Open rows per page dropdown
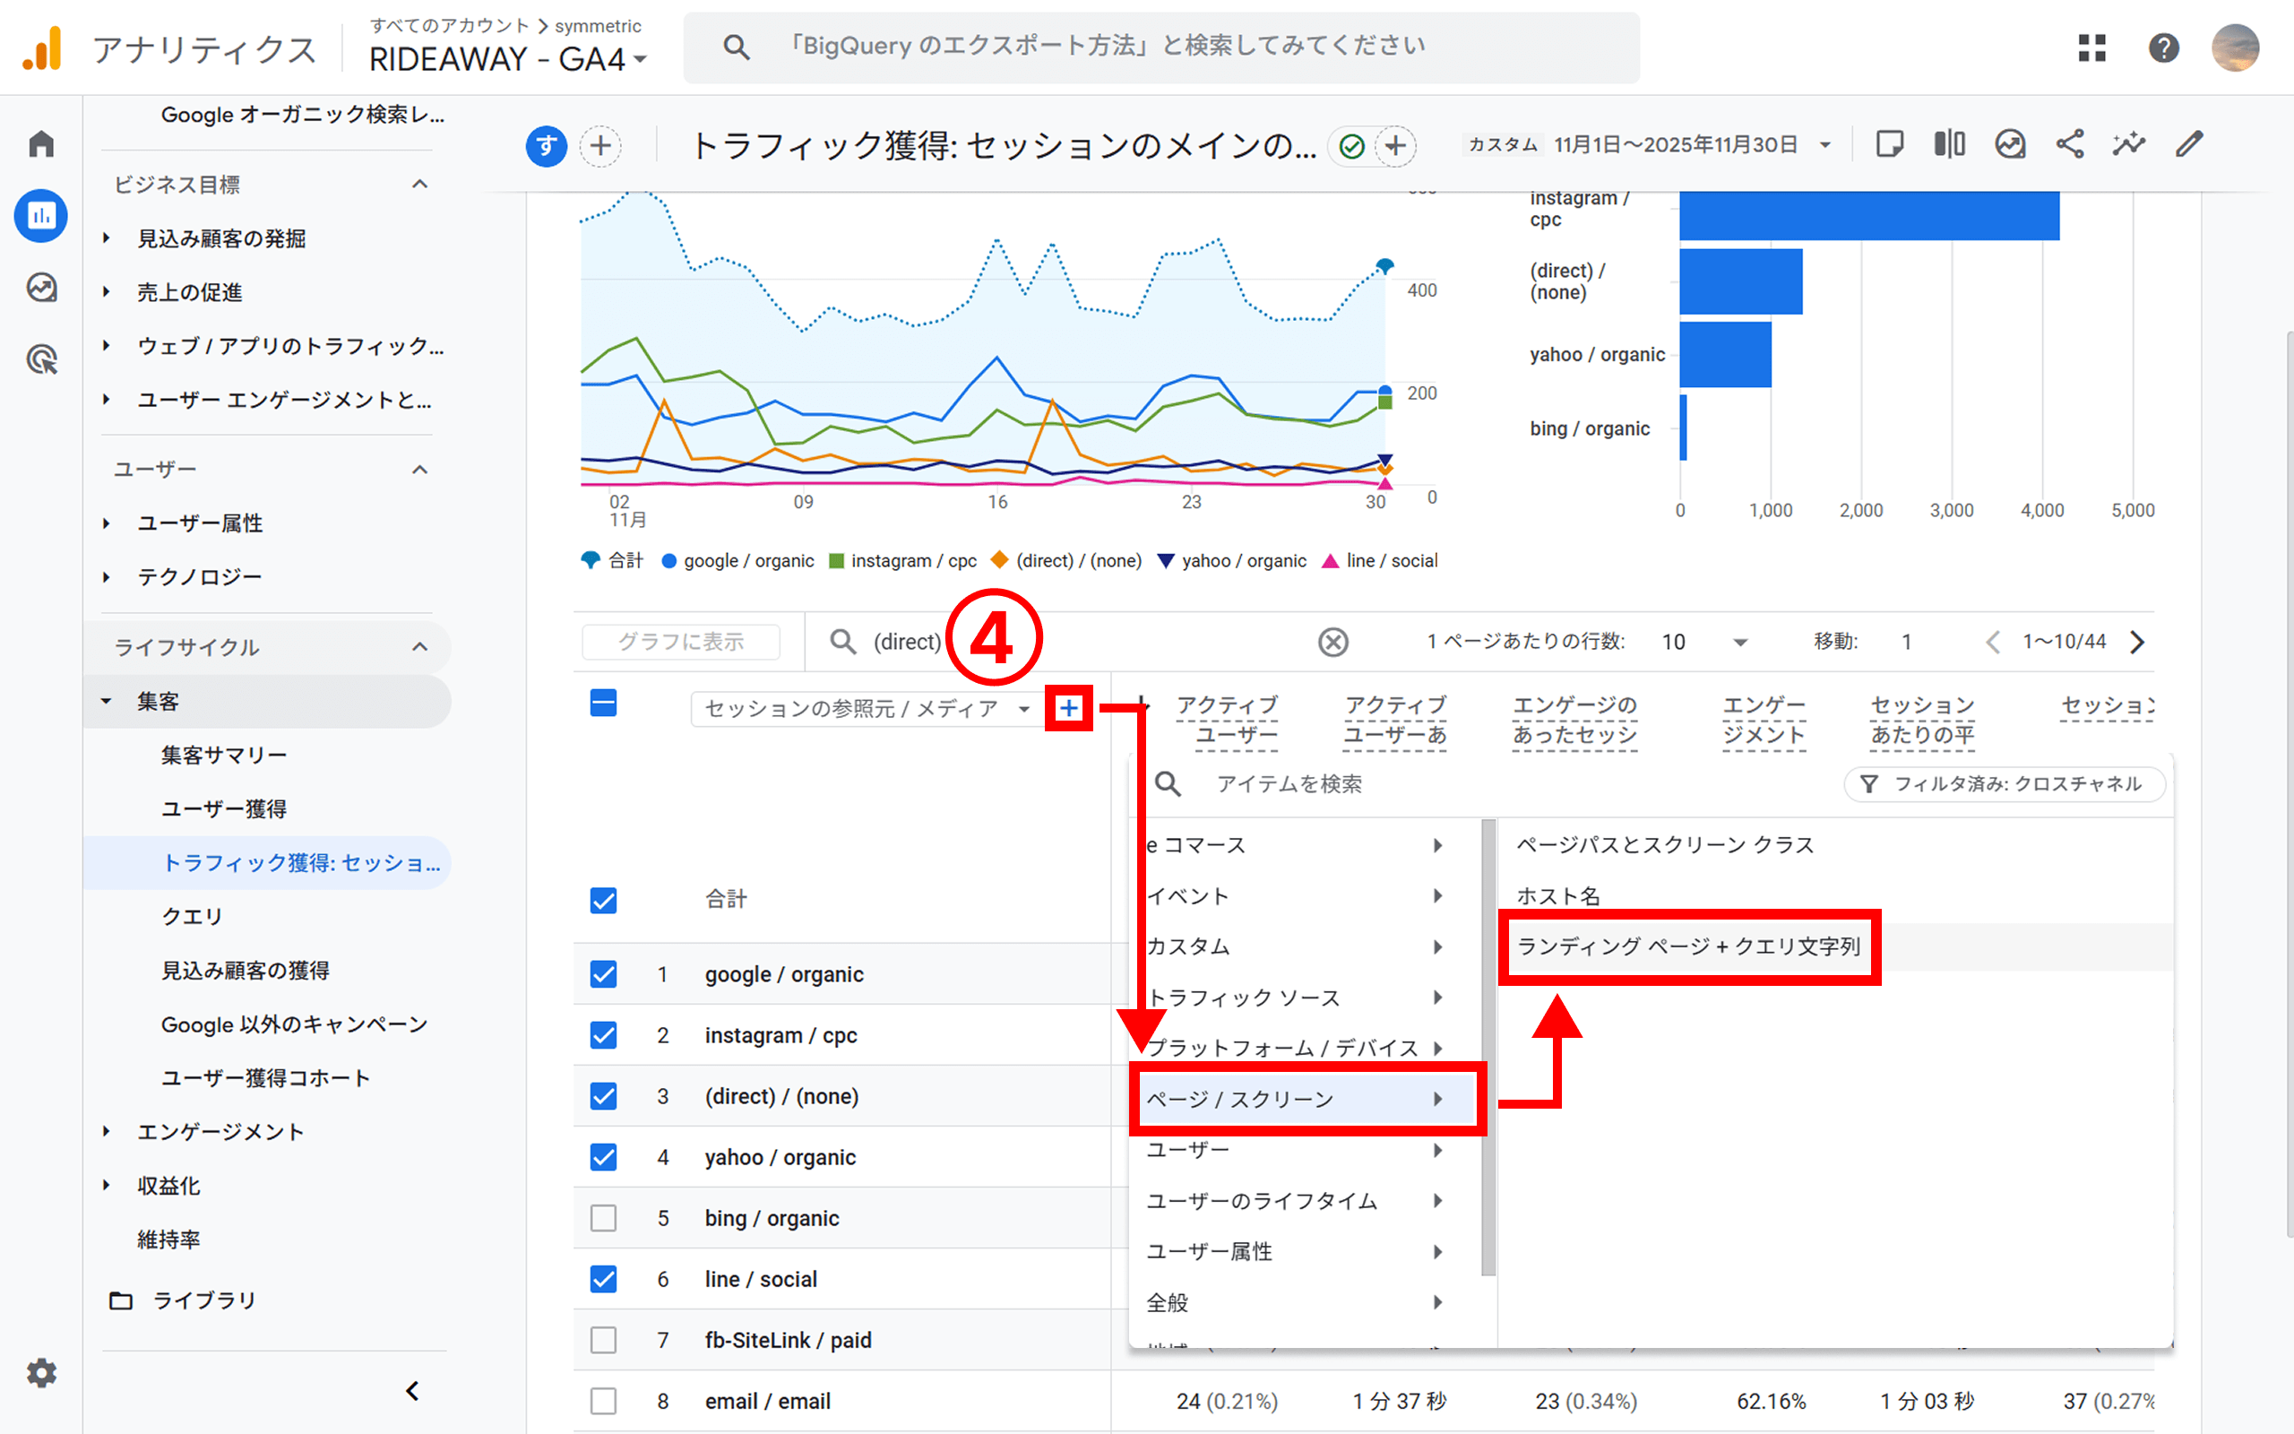This screenshot has height=1434, width=2294. click(1704, 642)
